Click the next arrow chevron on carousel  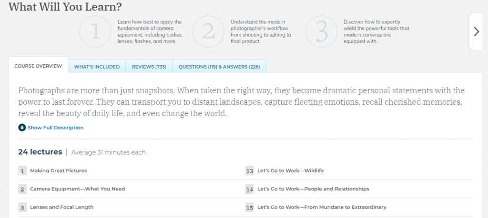click(x=476, y=31)
